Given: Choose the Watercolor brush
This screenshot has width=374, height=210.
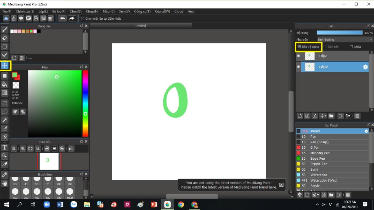Looking at the screenshot, I should point(332,175).
